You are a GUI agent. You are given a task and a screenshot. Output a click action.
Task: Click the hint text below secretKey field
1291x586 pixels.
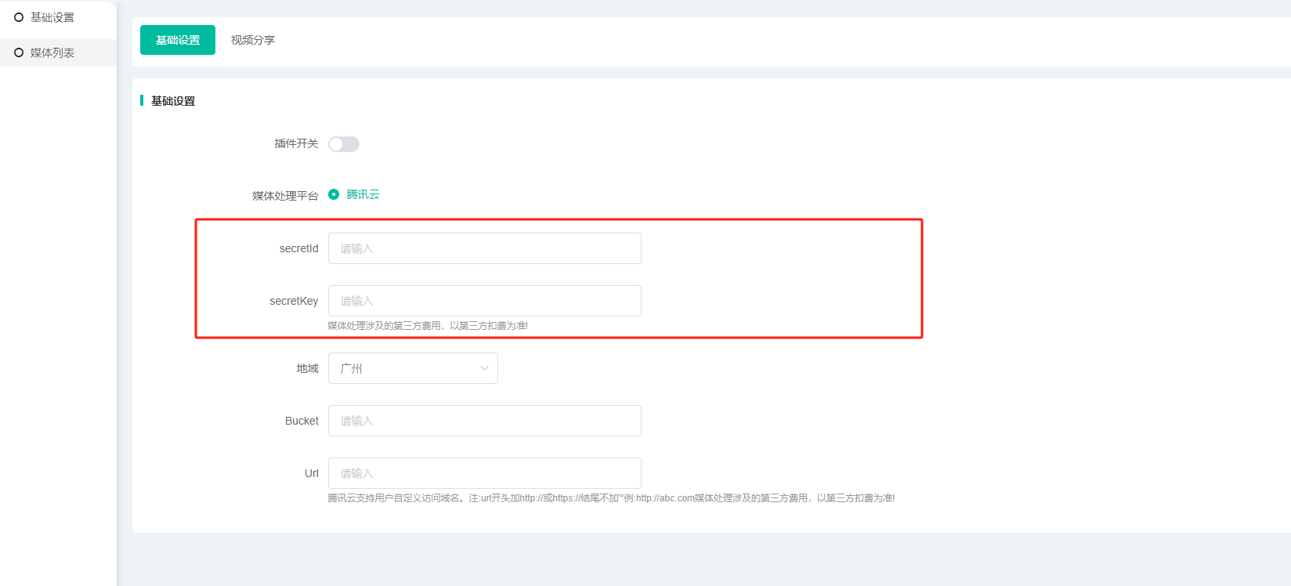pos(428,326)
